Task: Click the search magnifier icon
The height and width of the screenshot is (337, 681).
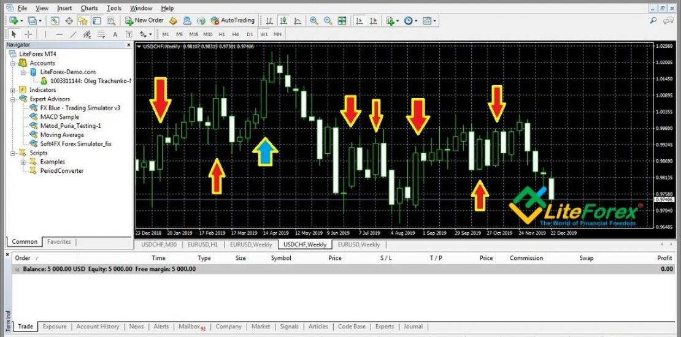Action: pos(654,21)
